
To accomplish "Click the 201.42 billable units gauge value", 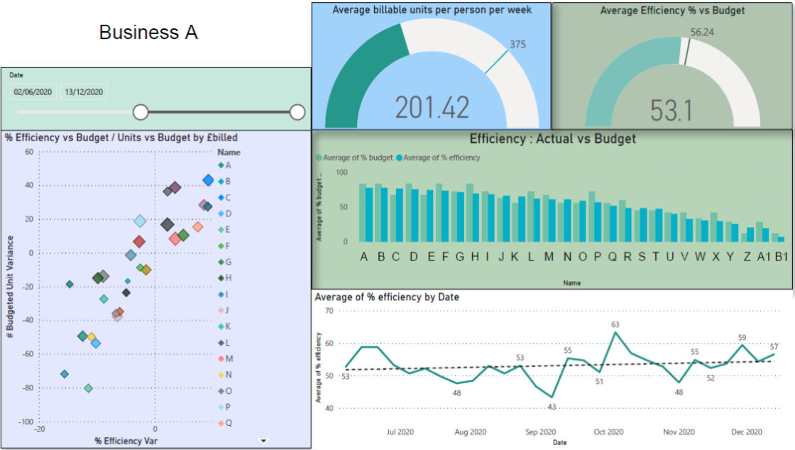I will 432,108.
